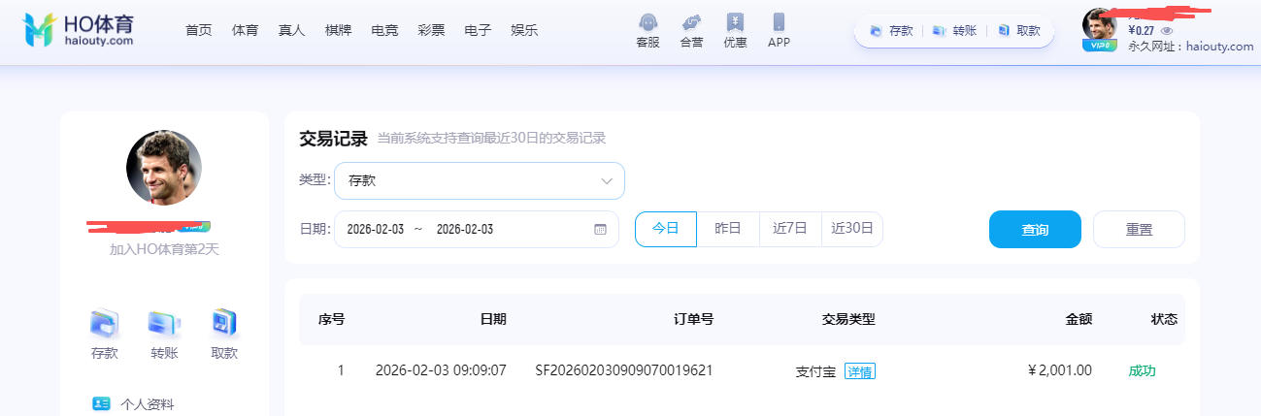Select the 近30日 date range option
Viewport: 1261px width, 416px height.
point(851,229)
